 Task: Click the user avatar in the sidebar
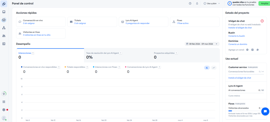pyautogui.click(x=4, y=118)
